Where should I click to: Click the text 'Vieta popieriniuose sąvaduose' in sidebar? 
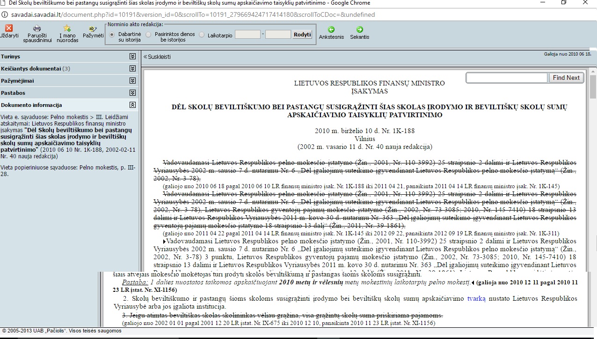(38, 167)
